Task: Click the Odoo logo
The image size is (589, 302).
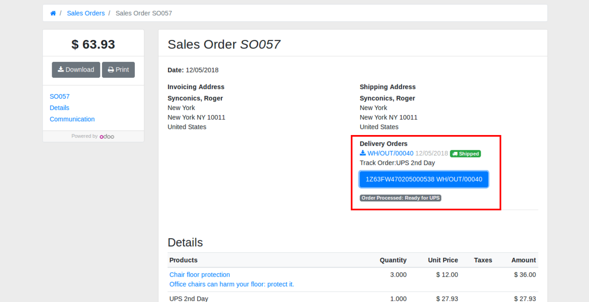Action: (107, 136)
